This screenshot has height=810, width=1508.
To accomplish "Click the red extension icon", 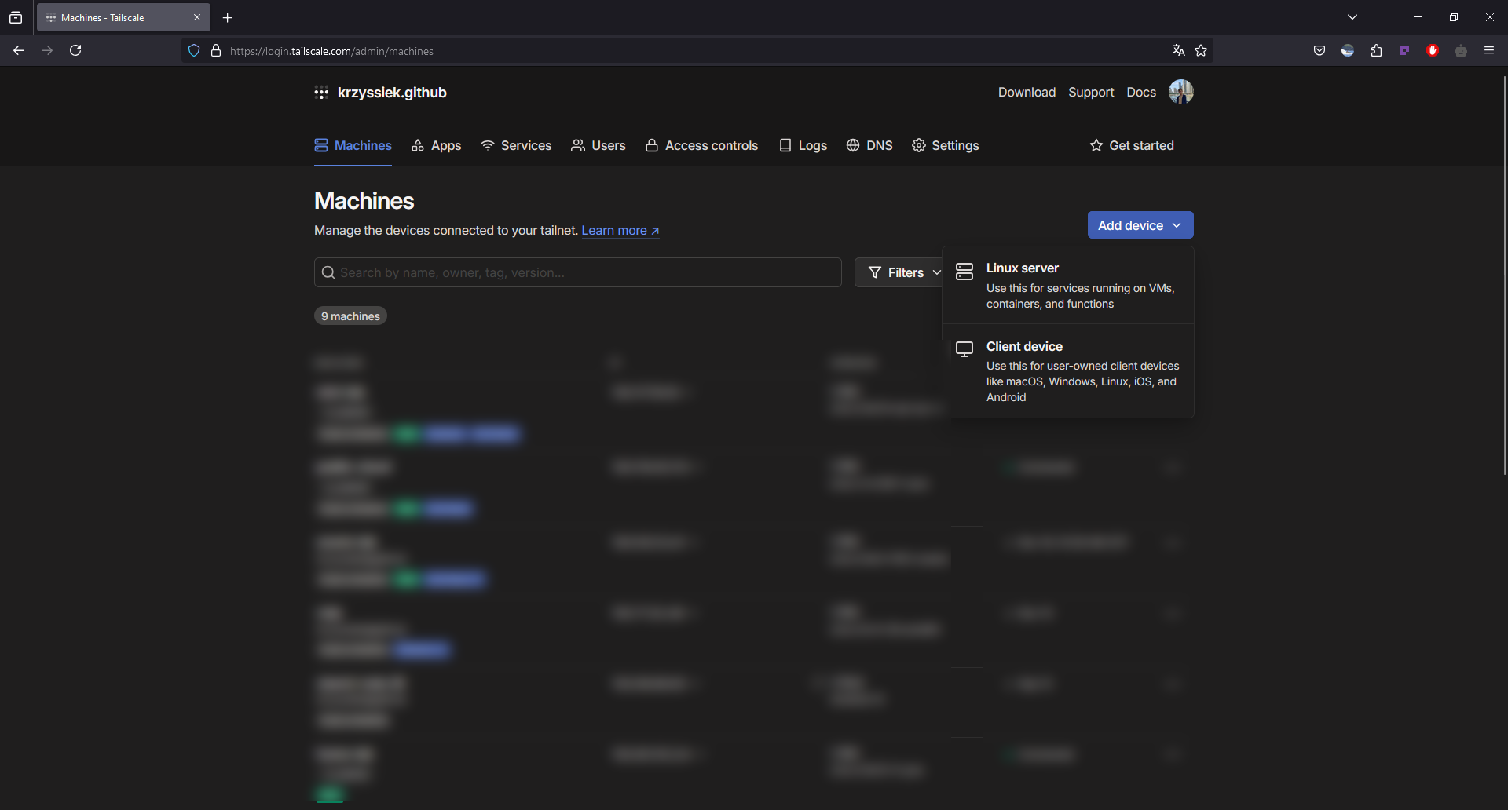I will click(x=1433, y=50).
